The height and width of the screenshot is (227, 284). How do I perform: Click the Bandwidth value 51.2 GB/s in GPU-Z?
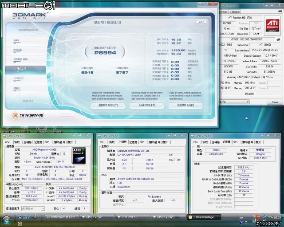(269, 72)
